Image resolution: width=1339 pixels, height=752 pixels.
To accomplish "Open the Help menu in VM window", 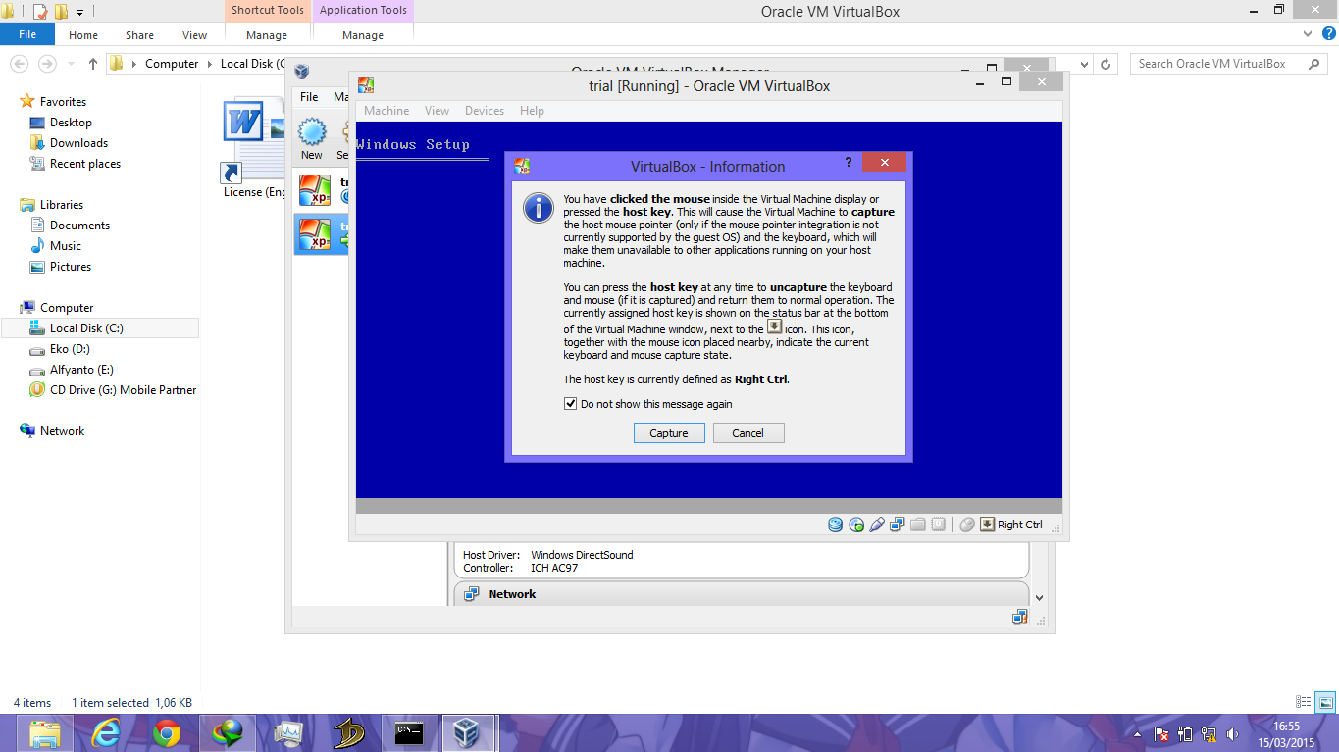I will pos(532,111).
